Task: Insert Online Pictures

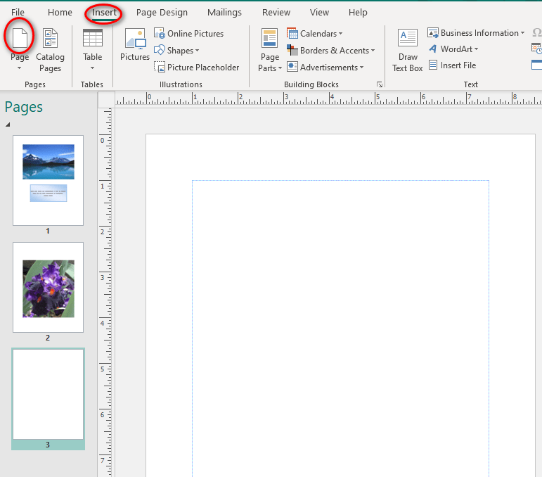Action: (x=188, y=34)
